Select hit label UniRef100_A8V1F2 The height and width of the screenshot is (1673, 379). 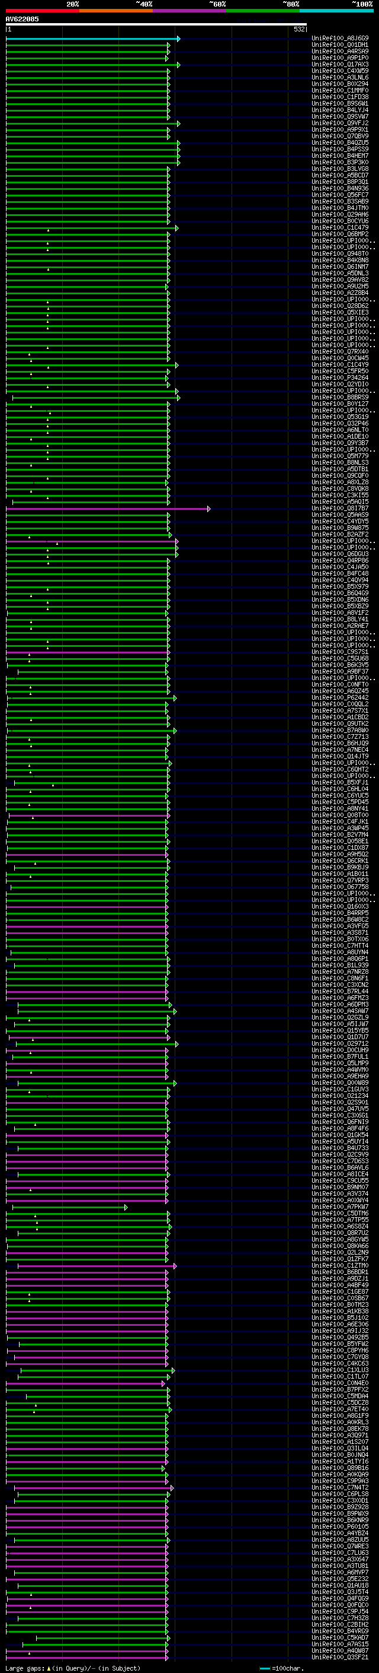click(x=340, y=613)
